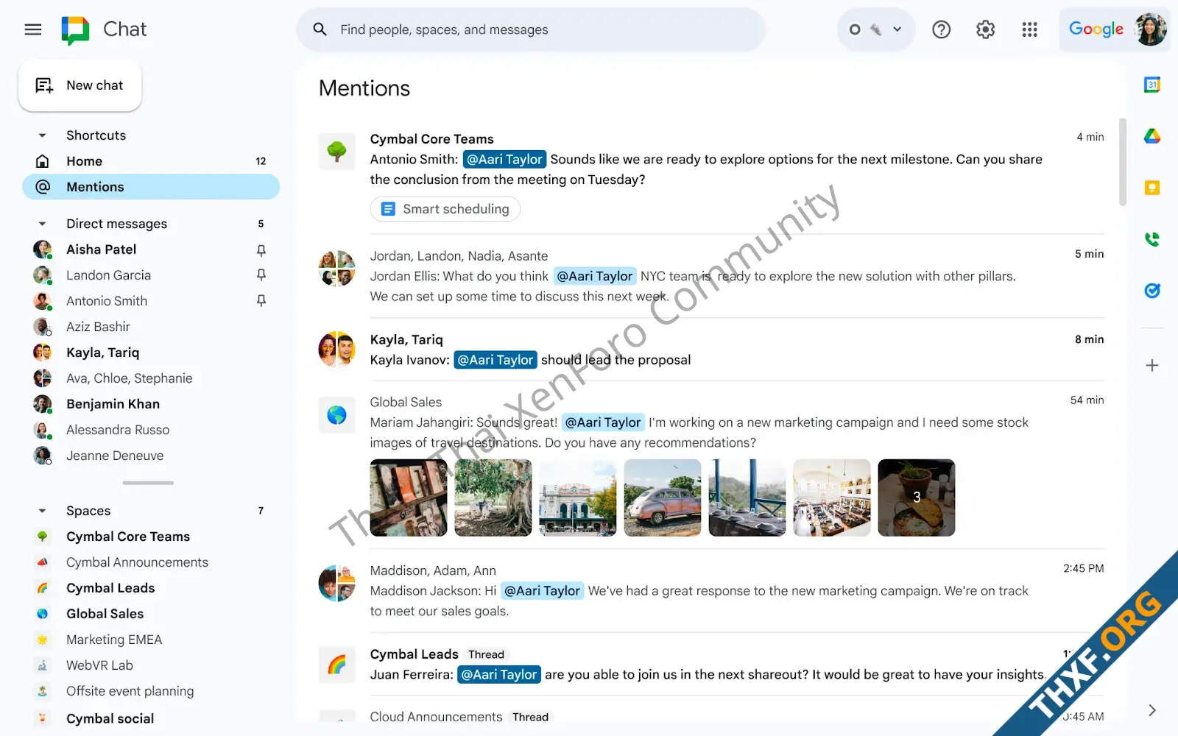Image resolution: width=1178 pixels, height=736 pixels.
Task: Click the search magnifier icon
Action: point(320,29)
